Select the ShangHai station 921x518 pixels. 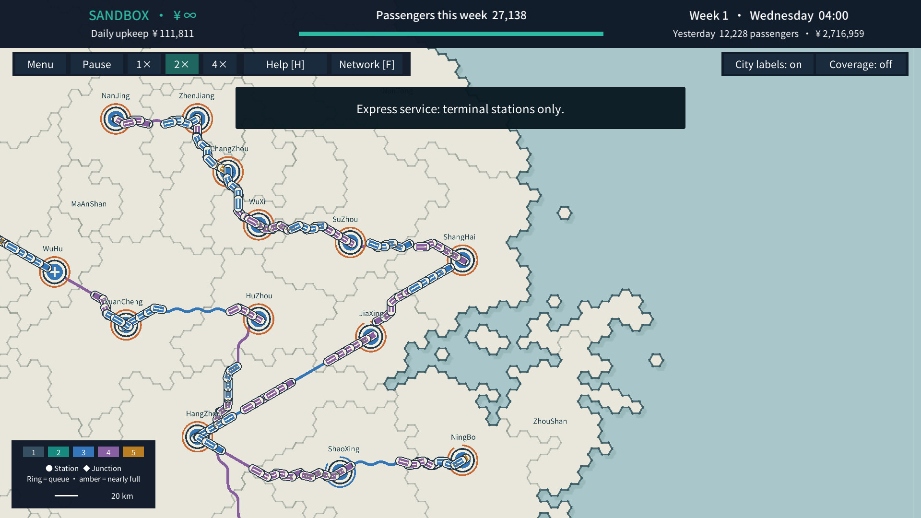pos(462,260)
